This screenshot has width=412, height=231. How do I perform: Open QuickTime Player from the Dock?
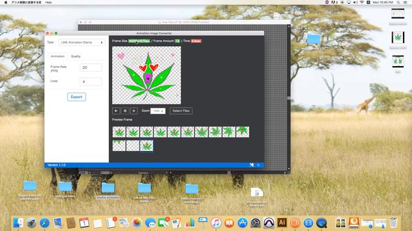[x=322, y=223]
